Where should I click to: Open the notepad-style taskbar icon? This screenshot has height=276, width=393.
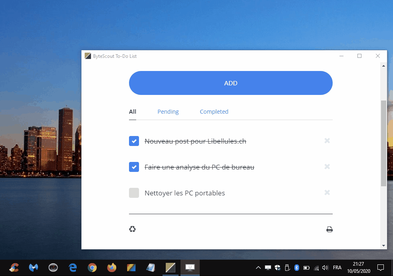[151, 268]
